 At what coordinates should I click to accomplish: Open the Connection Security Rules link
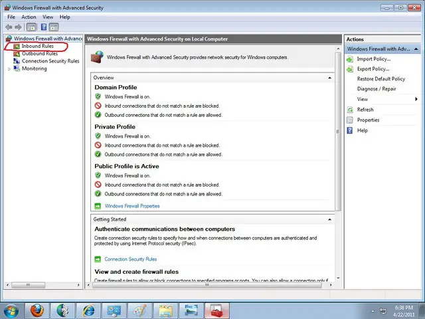pyautogui.click(x=131, y=259)
